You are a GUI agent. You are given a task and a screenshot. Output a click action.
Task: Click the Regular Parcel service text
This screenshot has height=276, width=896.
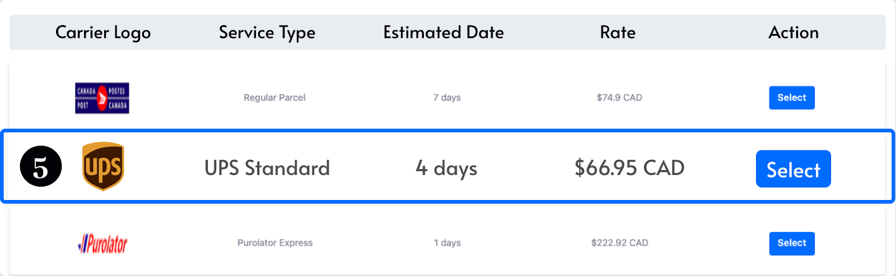(x=274, y=98)
